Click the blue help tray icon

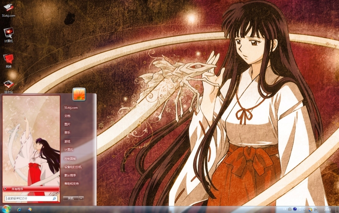[295, 209]
